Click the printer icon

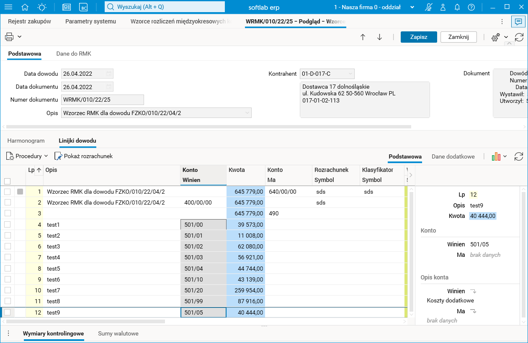pos(9,37)
